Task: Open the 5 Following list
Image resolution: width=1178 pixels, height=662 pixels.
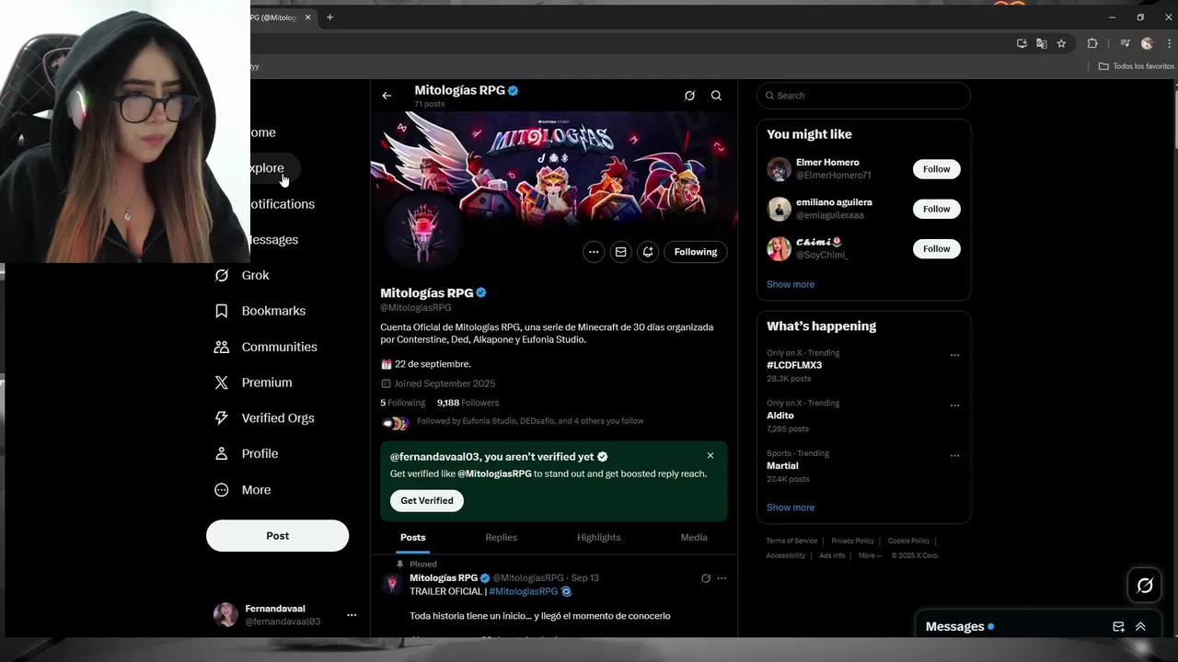Action: click(x=403, y=403)
